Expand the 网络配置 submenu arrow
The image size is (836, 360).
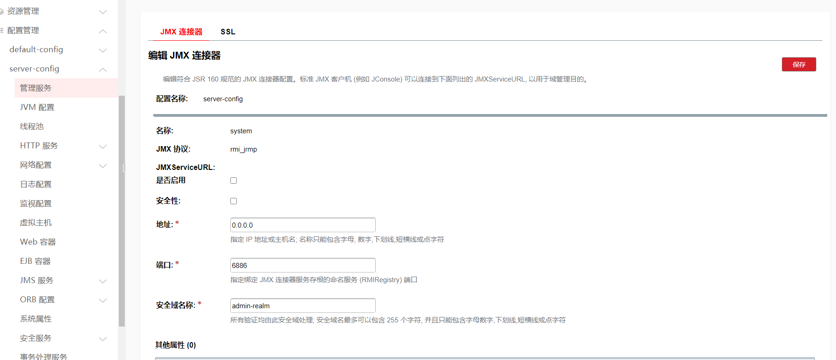click(103, 166)
